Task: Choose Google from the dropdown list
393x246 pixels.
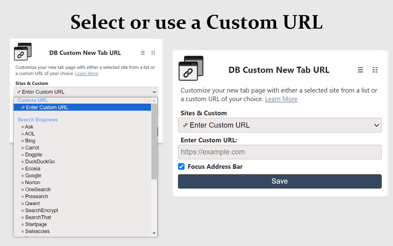Action: [x=82, y=176]
